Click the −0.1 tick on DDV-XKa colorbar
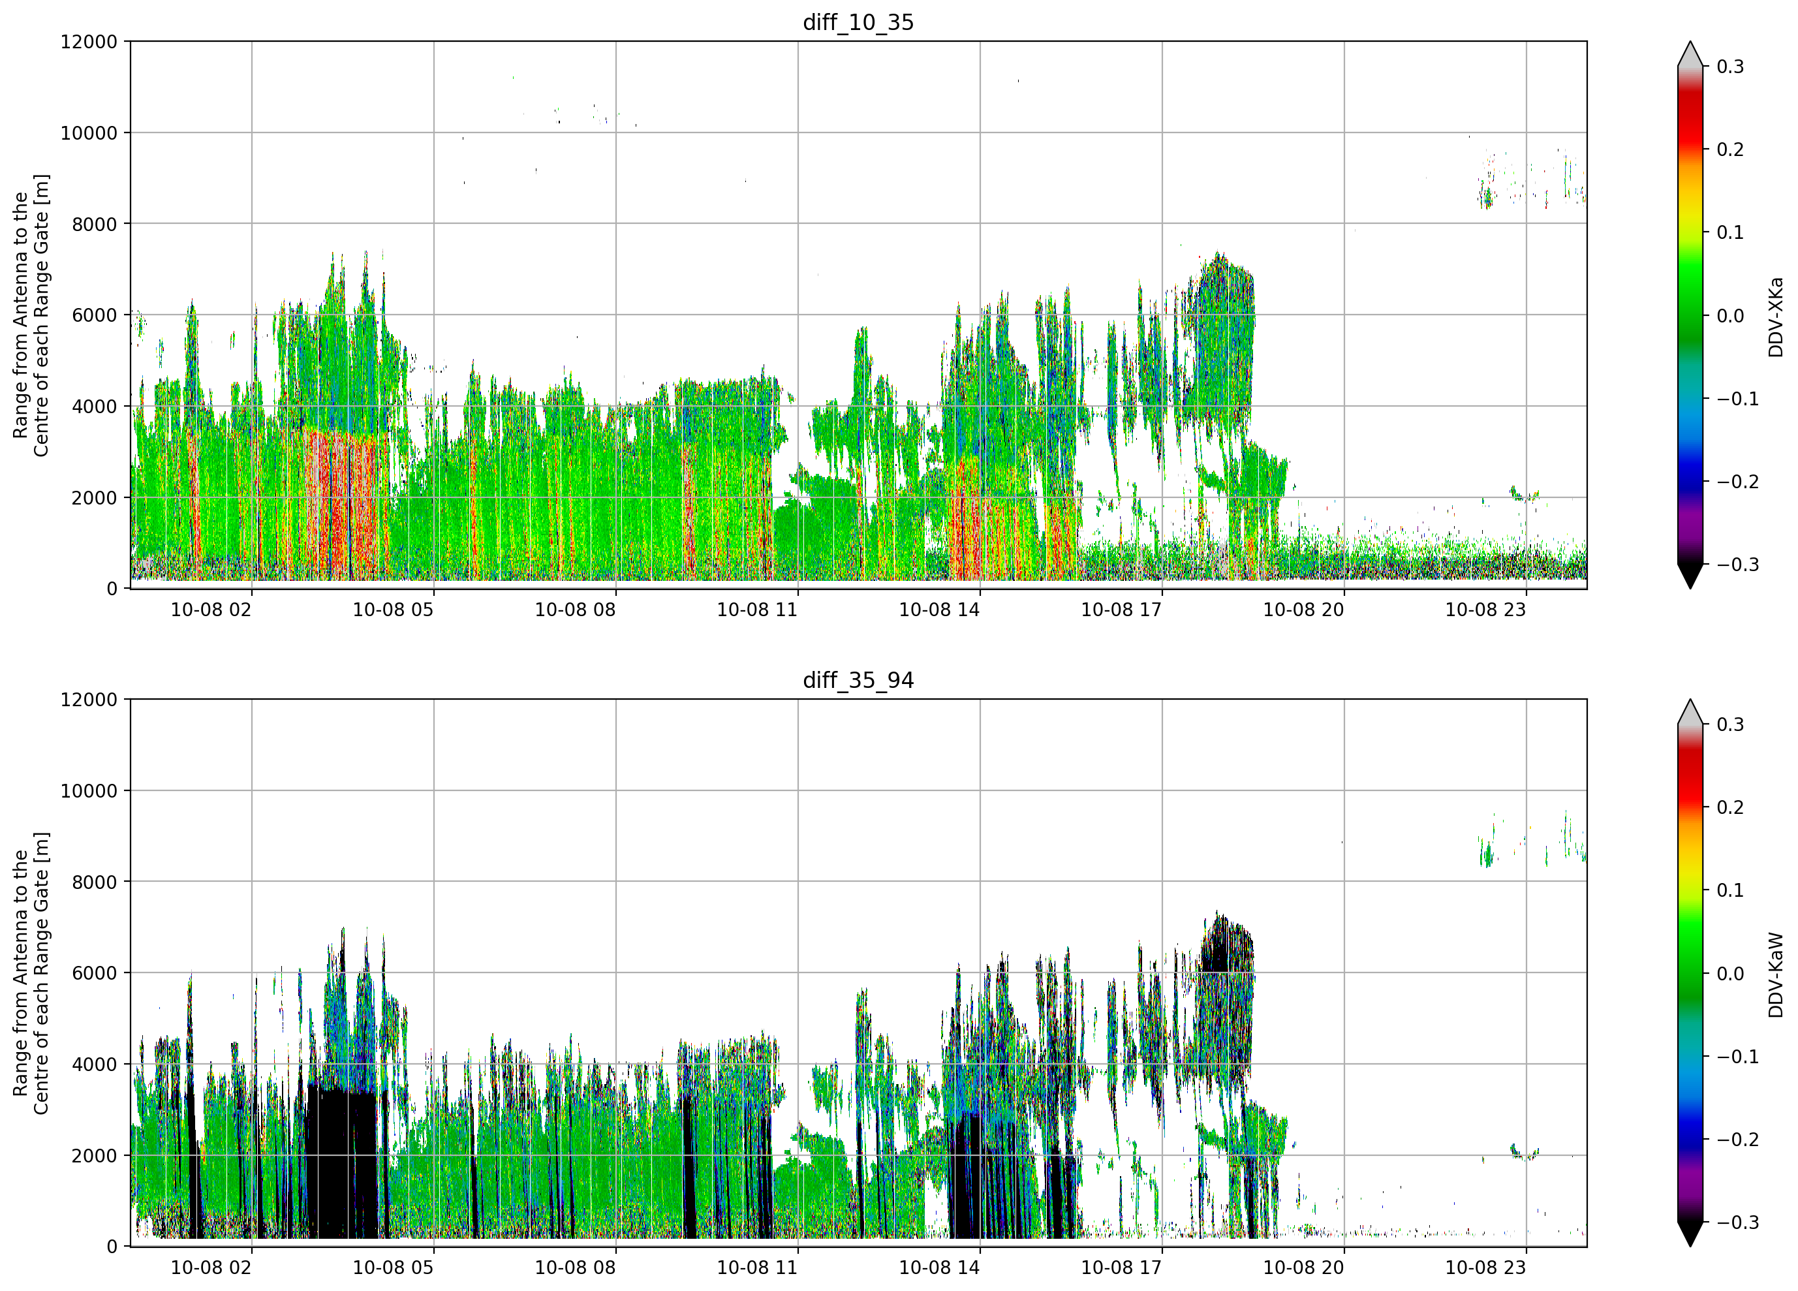Viewport: 1798px width, 1291px height. tap(1738, 399)
